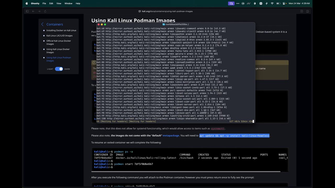Click the horizontal scrollbar under the code block

click(186, 172)
